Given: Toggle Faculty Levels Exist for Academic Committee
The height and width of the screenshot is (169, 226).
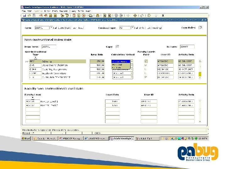Looking at the screenshot, I should (146, 73).
